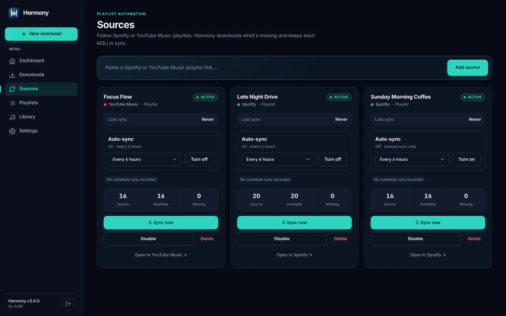The height and width of the screenshot is (316, 506).
Task: Focus the playlist link input field
Action: click(x=272, y=68)
